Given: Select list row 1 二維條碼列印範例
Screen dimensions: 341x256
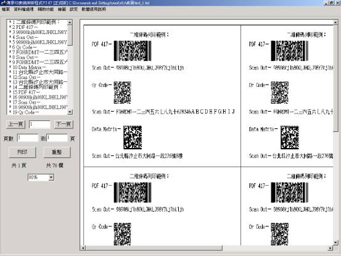Looking at the screenshot, I should click(38, 22).
